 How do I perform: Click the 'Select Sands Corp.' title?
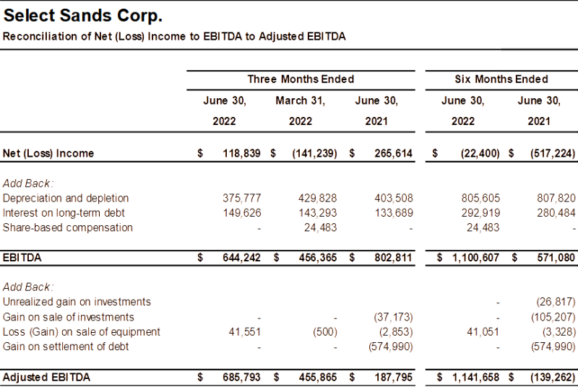click(x=83, y=16)
